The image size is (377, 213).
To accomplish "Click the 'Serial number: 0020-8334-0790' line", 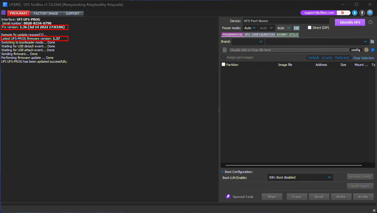I will 27,23.
